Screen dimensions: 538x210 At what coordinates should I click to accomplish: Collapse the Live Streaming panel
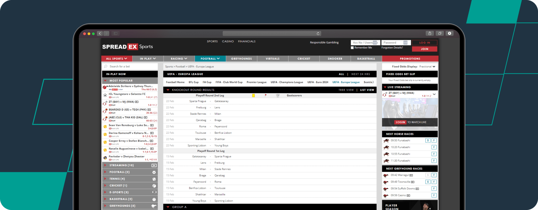385,87
